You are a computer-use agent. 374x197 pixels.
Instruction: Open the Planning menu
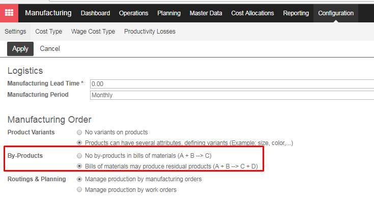169,13
